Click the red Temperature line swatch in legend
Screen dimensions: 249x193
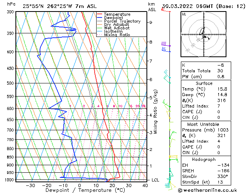(x=99, y=14)
